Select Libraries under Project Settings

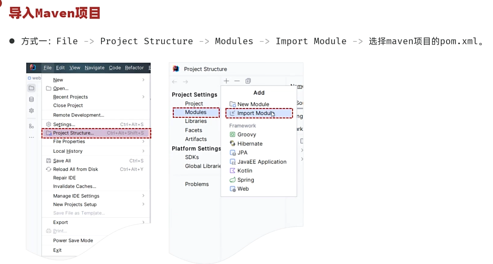point(196,121)
